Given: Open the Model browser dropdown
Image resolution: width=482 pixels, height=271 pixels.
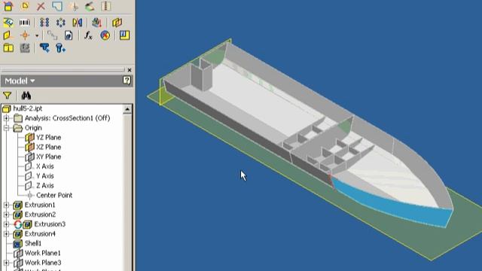Looking at the screenshot, I should point(20,81).
